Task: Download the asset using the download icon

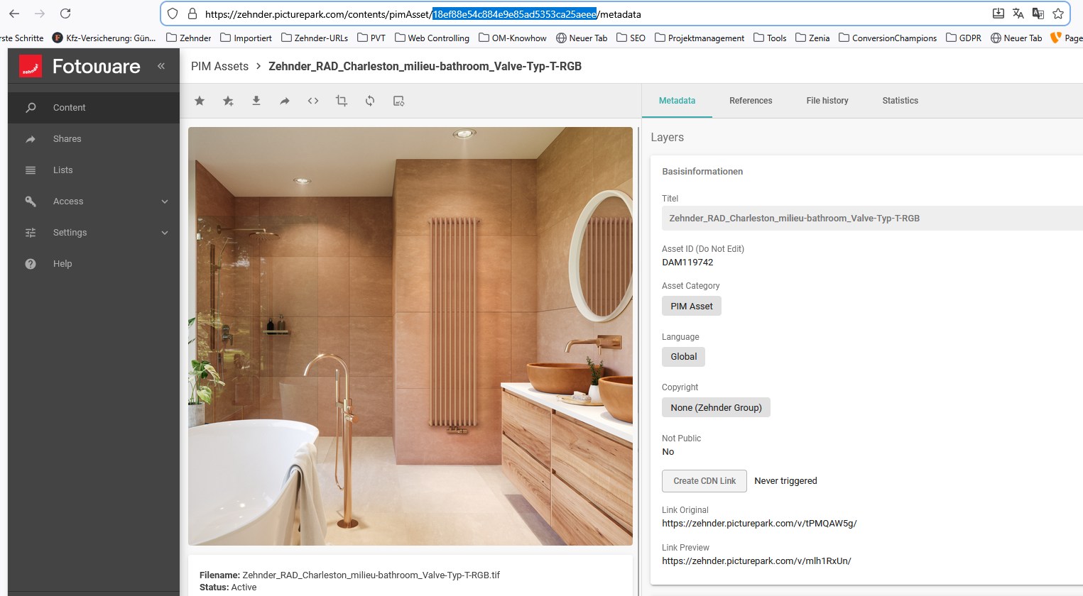Action: click(256, 101)
